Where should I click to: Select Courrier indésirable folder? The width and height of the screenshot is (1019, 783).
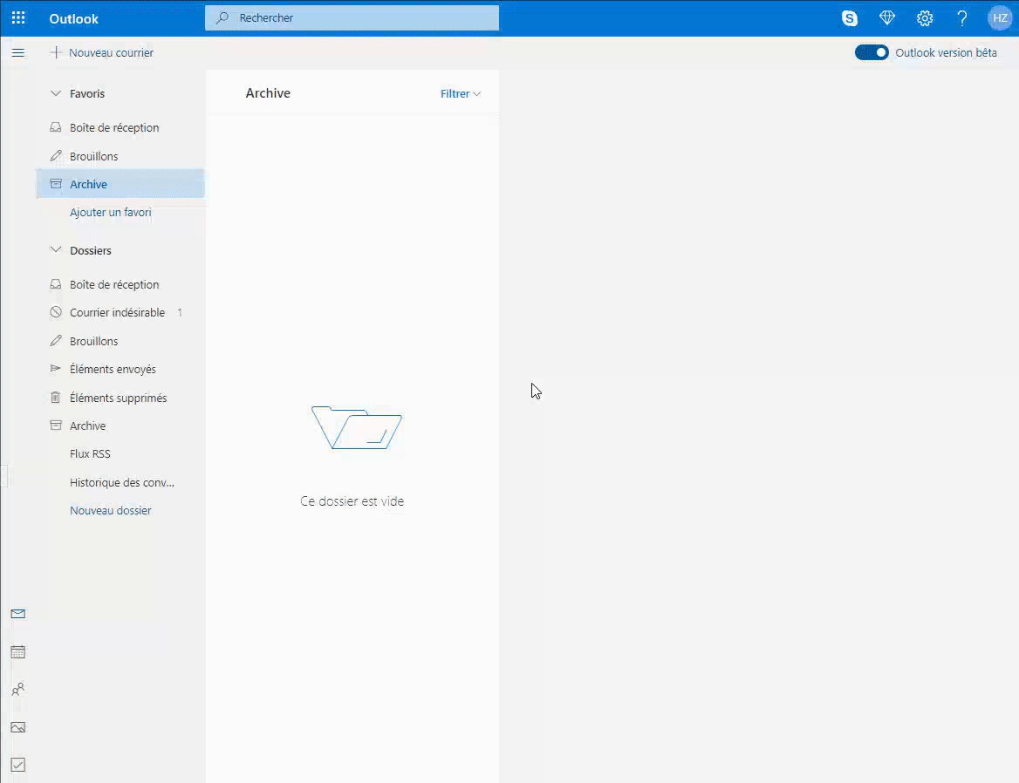point(117,312)
